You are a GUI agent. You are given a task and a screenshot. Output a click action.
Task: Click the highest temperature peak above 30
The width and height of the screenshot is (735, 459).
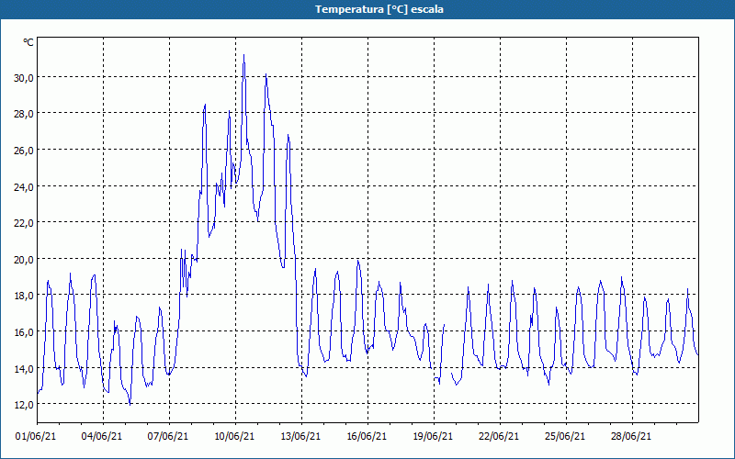coord(243,55)
